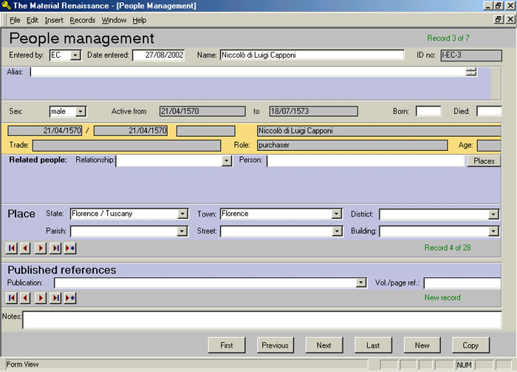Screen dimensions: 517x372
Task: Open the Records menu
Action: 83,20
